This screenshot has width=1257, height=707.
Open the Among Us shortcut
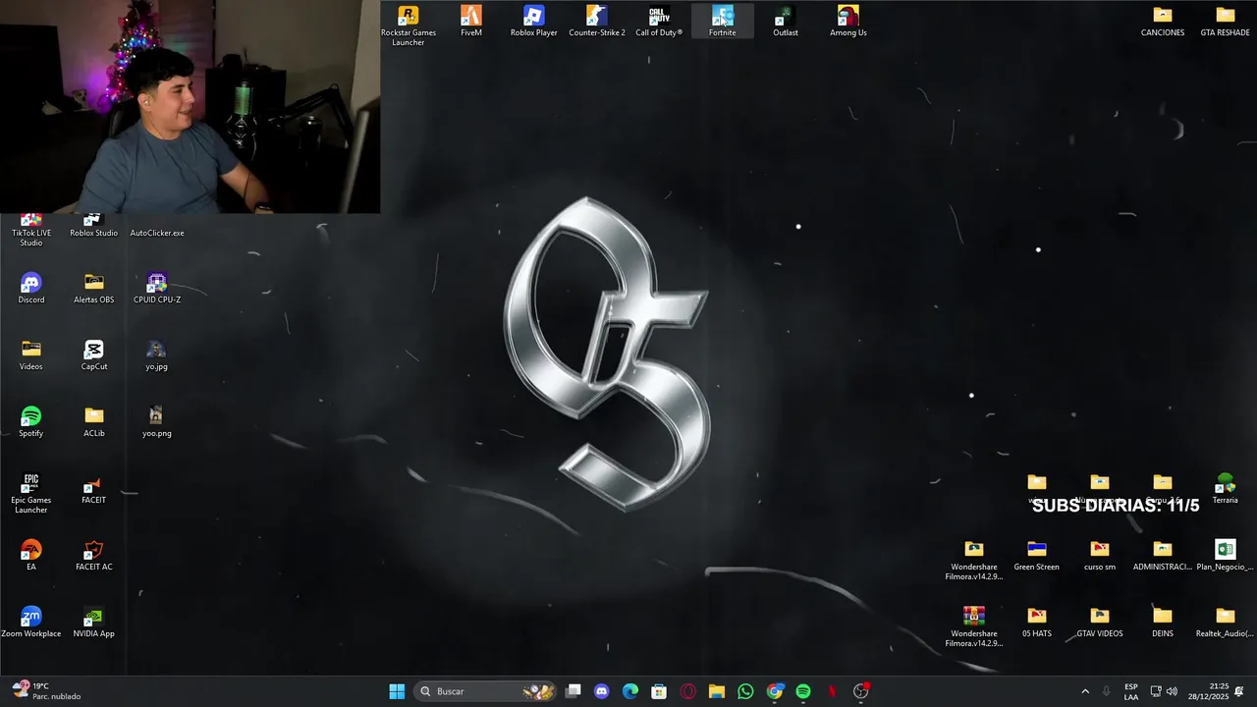click(x=848, y=22)
